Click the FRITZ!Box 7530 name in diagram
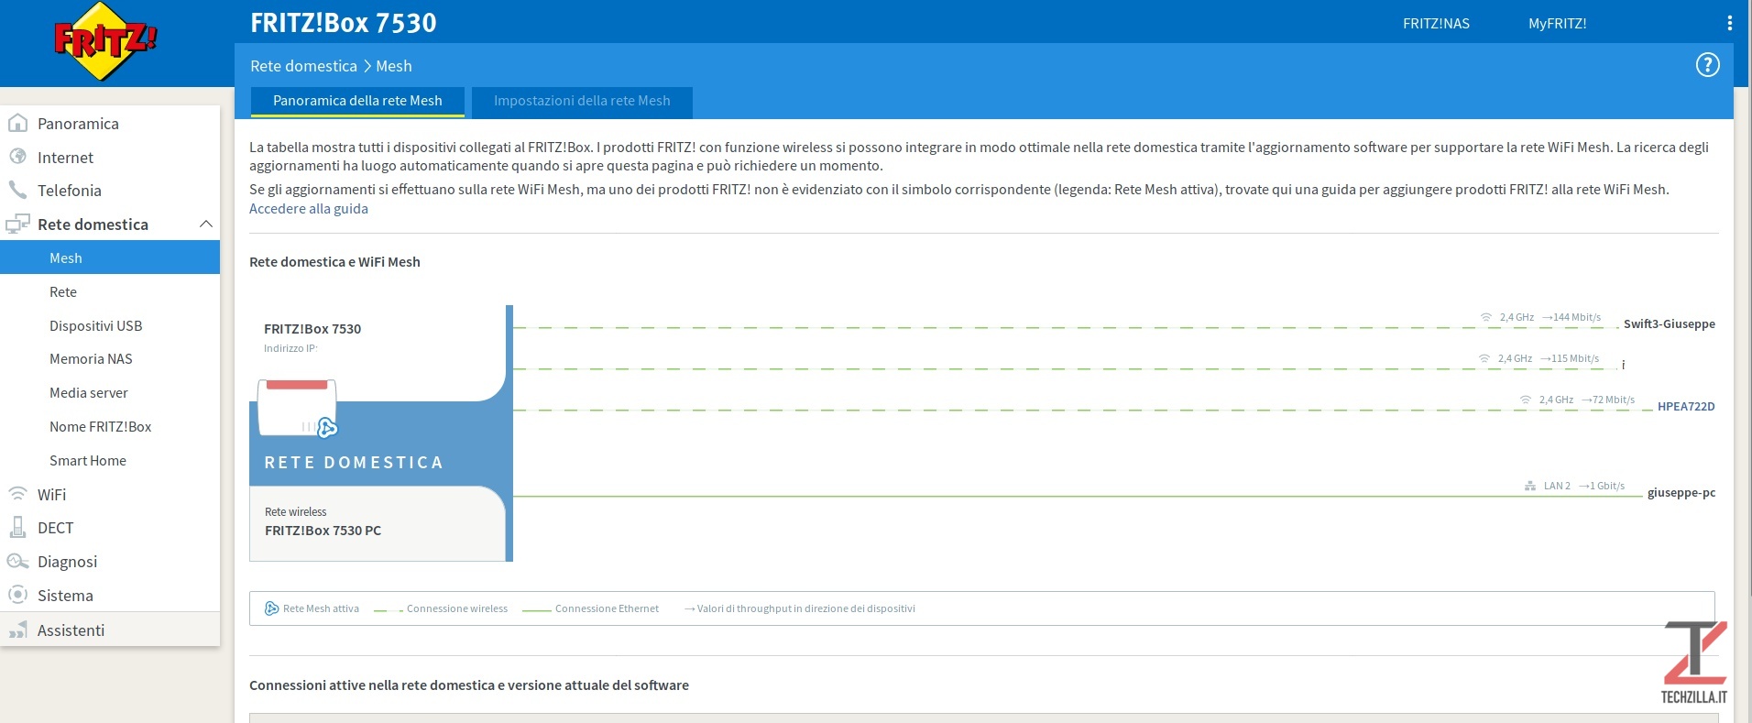Screen dimensions: 1752x723 [312, 328]
